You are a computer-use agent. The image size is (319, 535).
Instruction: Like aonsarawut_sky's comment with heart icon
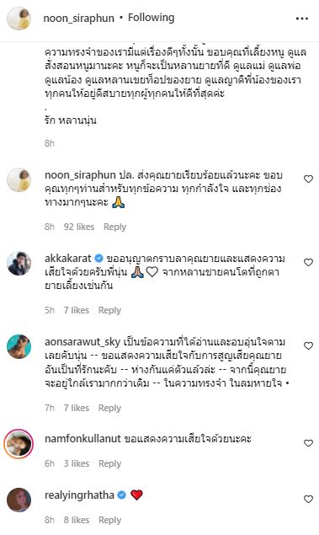coord(308,346)
